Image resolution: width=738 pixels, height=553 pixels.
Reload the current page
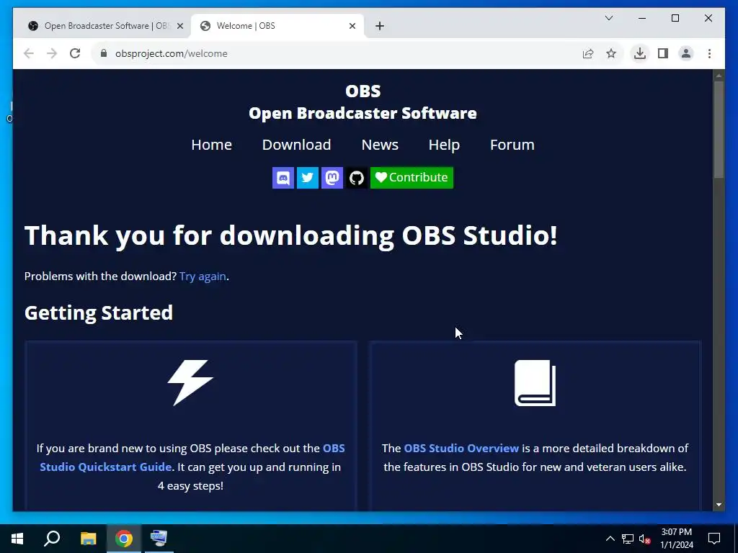(75, 53)
